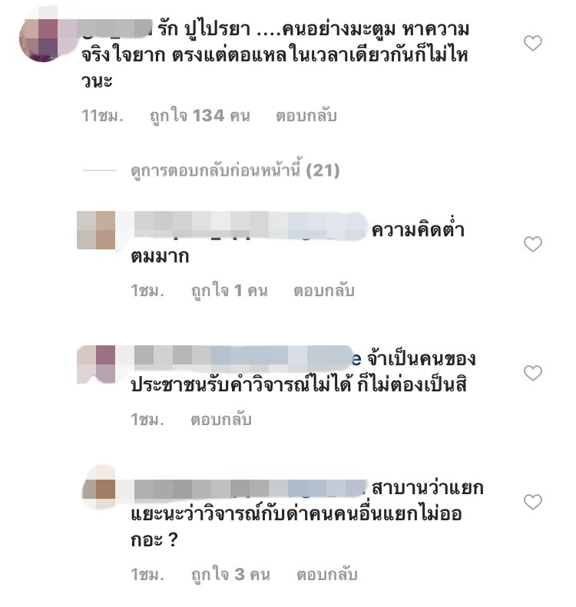Viewport: 576px width, 607px height.
Task: Open avatar beside สาบานว่าแยก reply
Action: [x=99, y=489]
